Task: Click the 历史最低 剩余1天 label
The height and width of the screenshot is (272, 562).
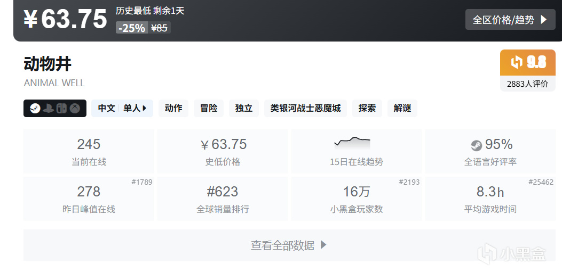Action: 150,11
